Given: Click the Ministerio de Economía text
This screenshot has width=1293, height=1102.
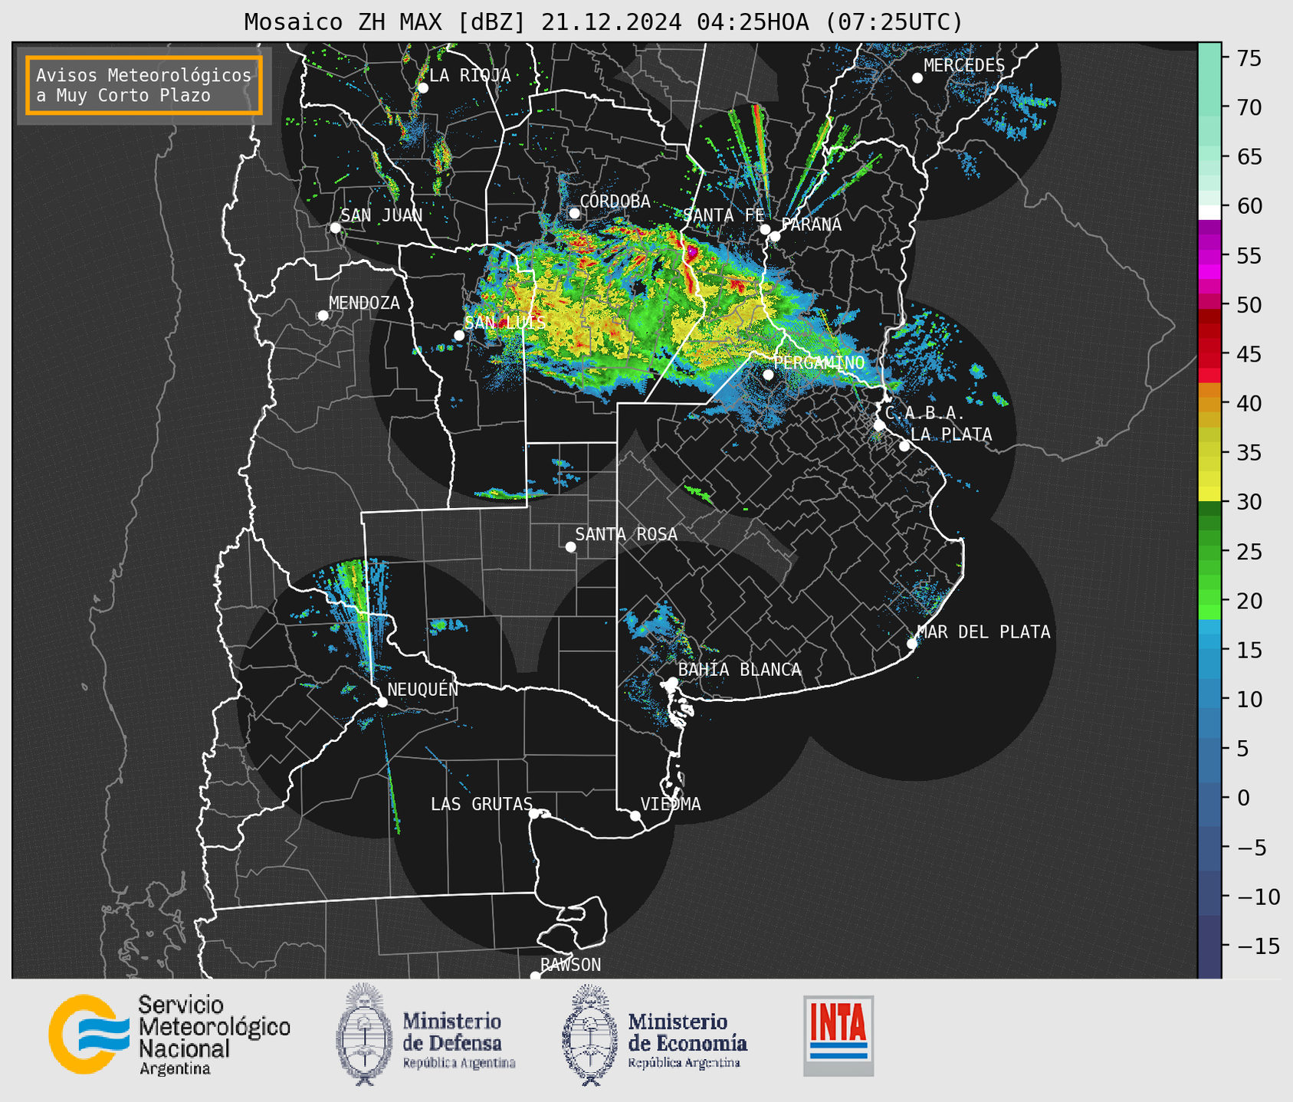Looking at the screenshot, I should (x=687, y=1041).
